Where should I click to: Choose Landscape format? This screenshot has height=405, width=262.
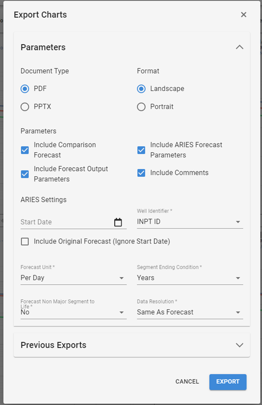[141, 89]
